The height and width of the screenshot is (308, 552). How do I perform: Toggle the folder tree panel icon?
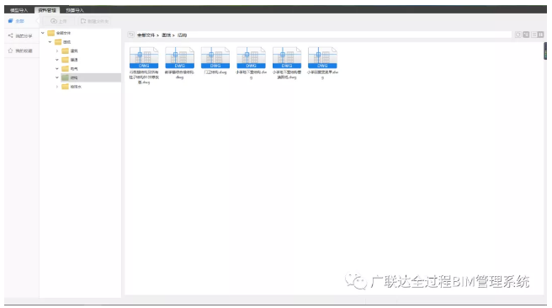[x=526, y=35]
